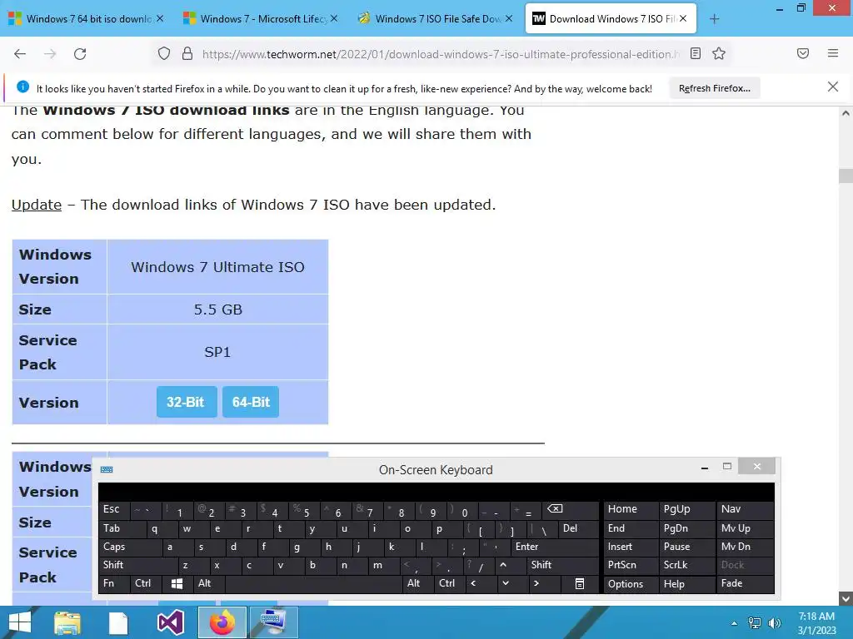Click page scrollbar down arrow
Image resolution: width=853 pixels, height=639 pixels.
[x=846, y=599]
